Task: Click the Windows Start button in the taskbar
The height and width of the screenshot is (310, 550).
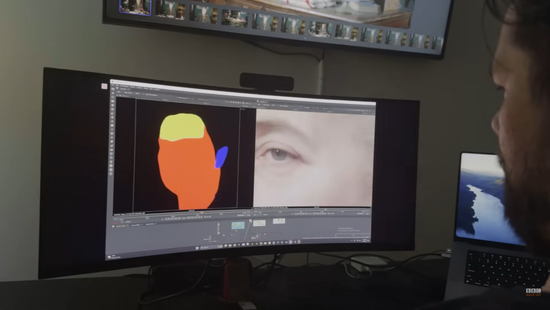Action: tap(196, 247)
